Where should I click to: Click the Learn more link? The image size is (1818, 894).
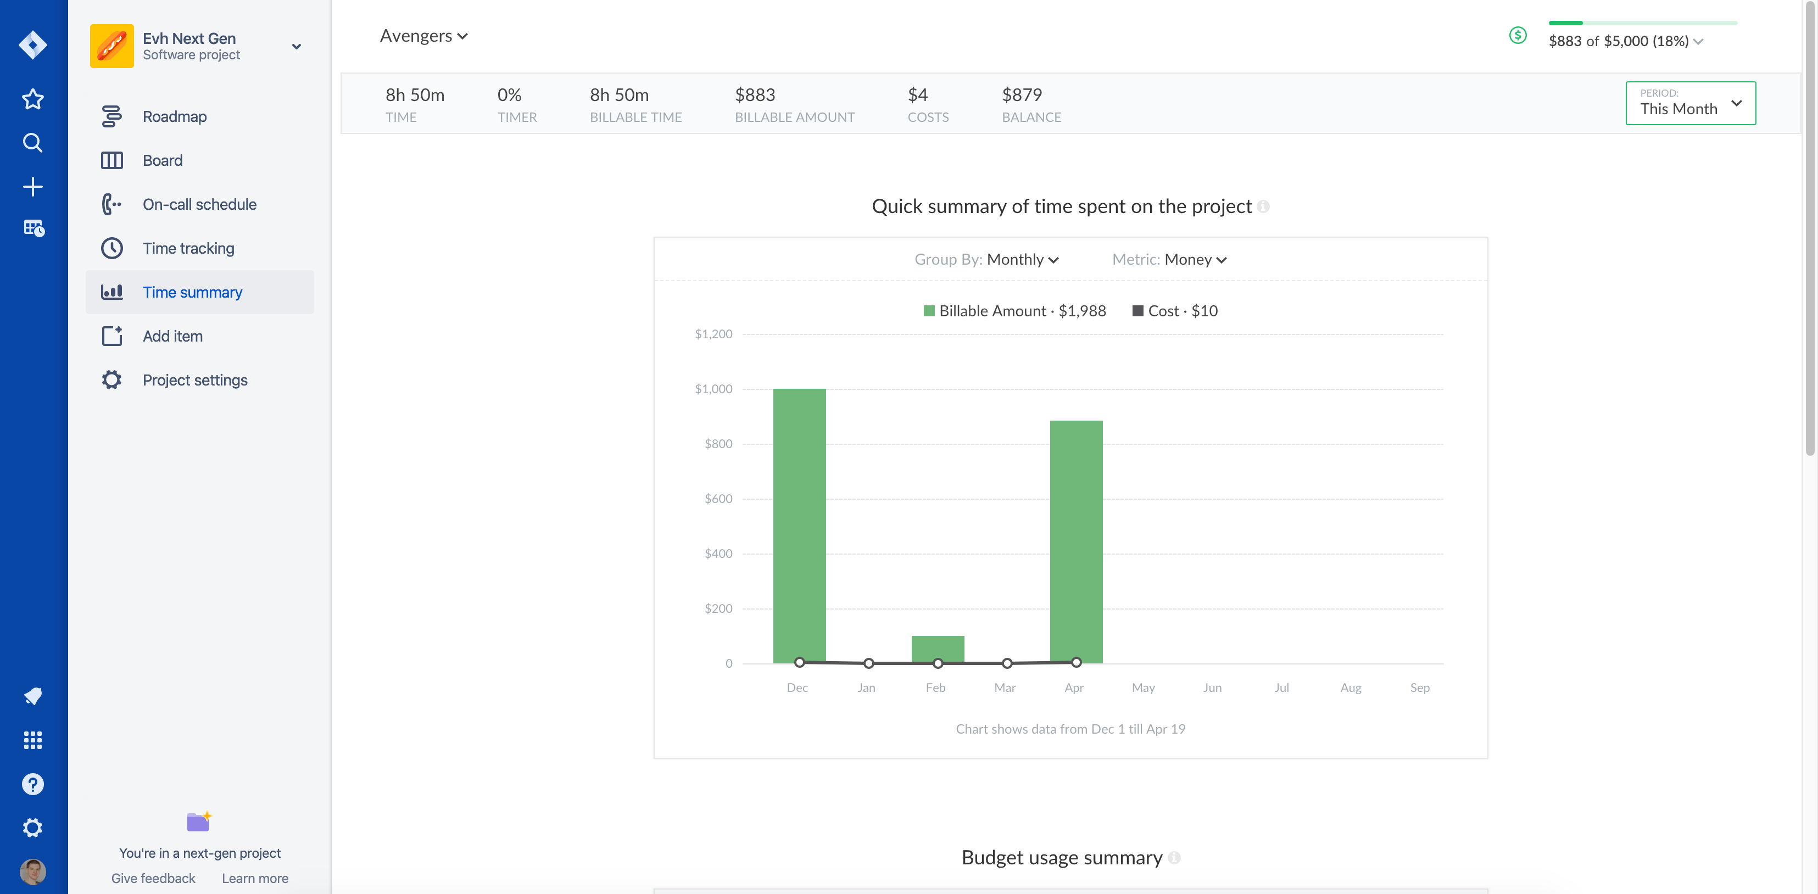tap(255, 878)
